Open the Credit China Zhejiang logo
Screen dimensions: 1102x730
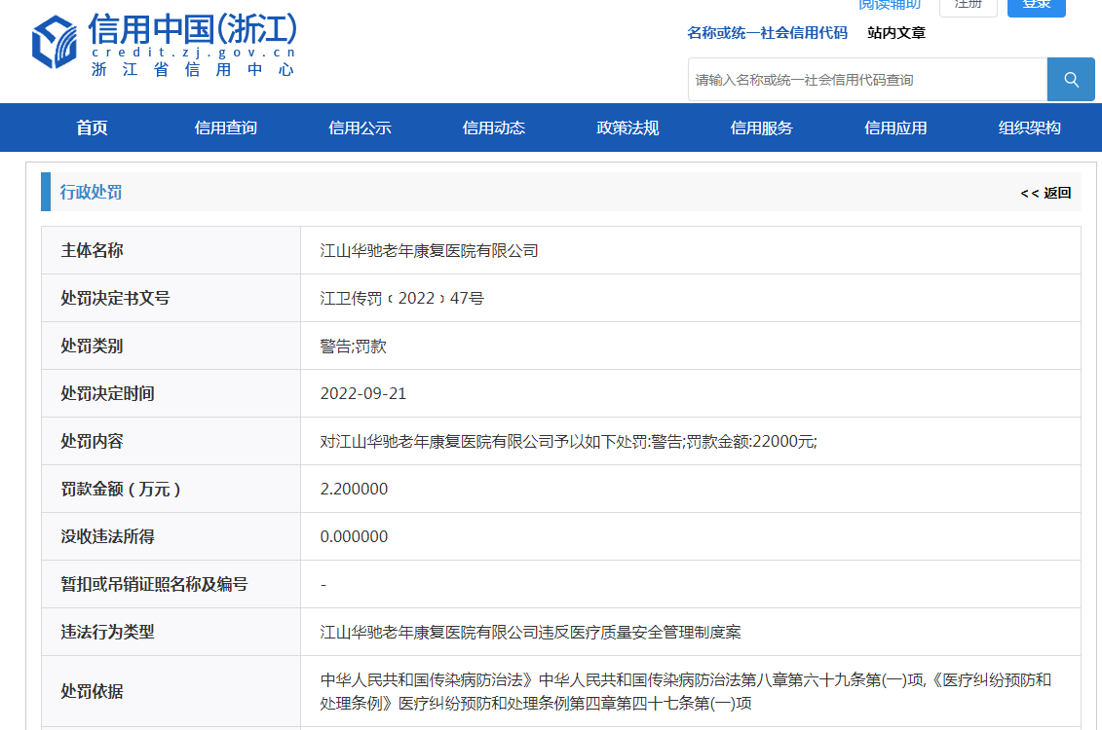click(x=165, y=44)
